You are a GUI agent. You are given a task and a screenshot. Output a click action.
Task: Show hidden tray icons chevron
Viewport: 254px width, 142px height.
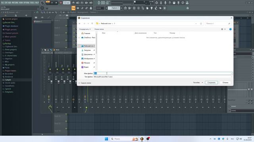click(x=210, y=139)
